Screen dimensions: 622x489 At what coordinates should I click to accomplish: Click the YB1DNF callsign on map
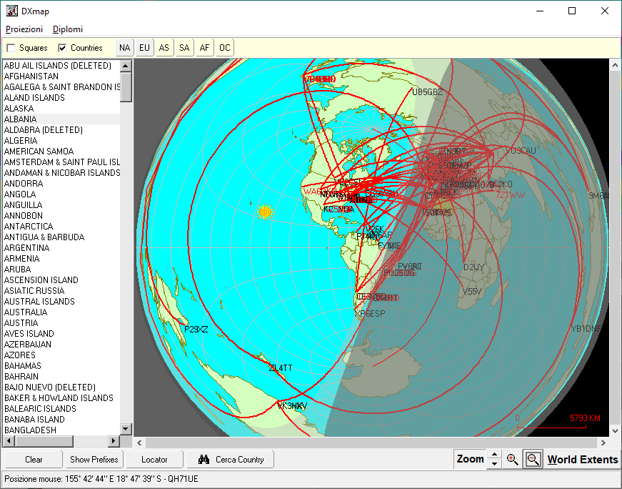586,329
